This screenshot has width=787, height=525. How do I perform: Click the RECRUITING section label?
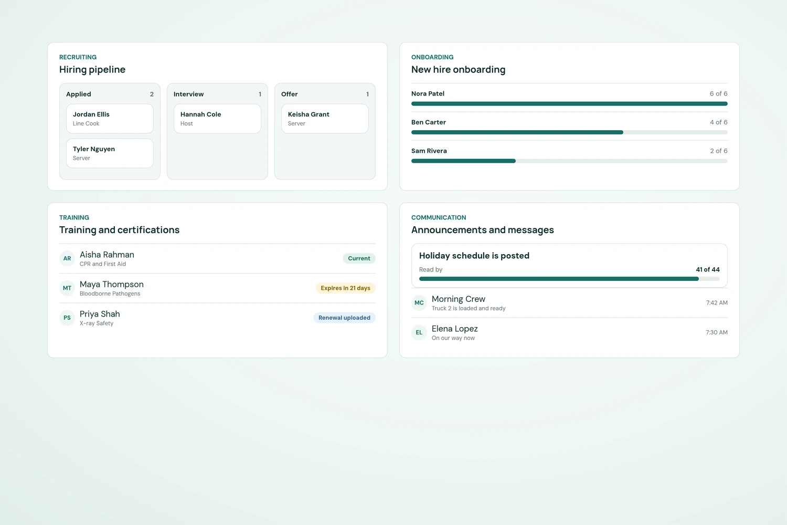[78, 57]
